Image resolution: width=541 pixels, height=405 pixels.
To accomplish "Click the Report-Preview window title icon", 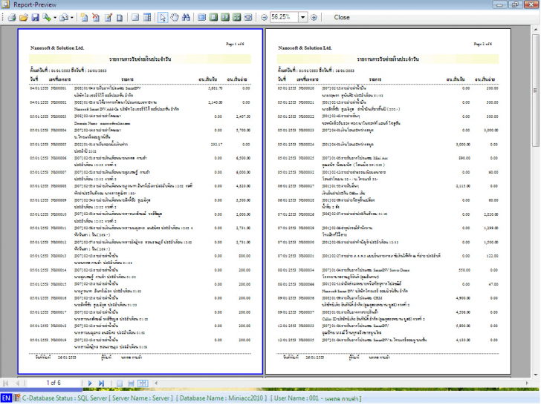I will [6, 4].
